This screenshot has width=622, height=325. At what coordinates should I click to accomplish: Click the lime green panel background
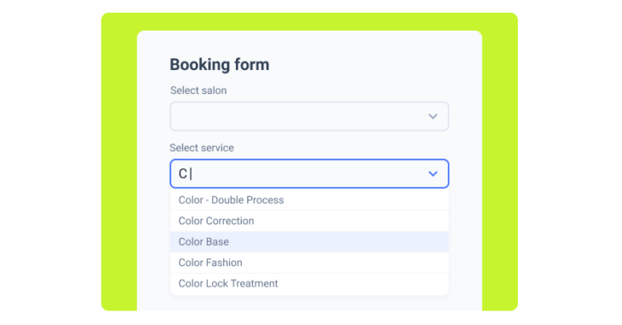pyautogui.click(x=119, y=159)
